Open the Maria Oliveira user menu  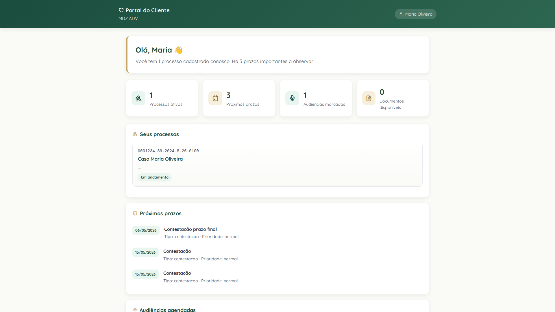pos(415,14)
